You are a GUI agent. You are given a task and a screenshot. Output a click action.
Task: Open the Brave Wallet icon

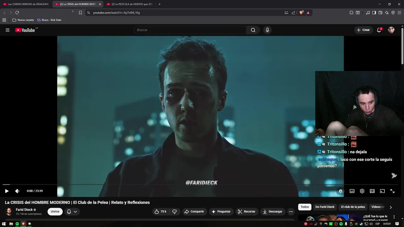[x=380, y=13]
